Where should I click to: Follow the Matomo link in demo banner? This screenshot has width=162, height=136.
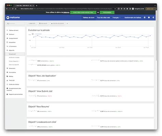point(66,12)
